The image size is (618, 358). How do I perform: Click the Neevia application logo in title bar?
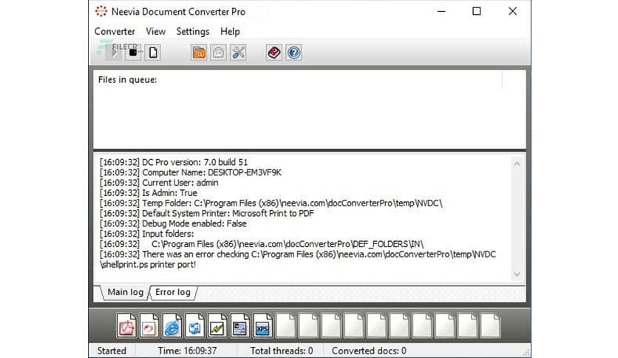pyautogui.click(x=101, y=11)
